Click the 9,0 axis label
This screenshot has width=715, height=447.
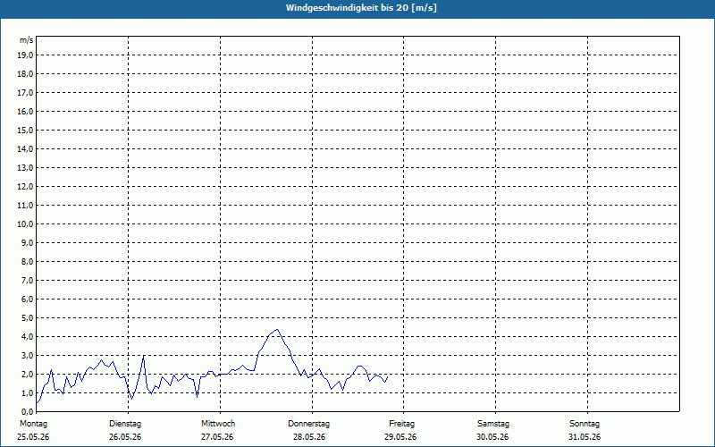27,242
